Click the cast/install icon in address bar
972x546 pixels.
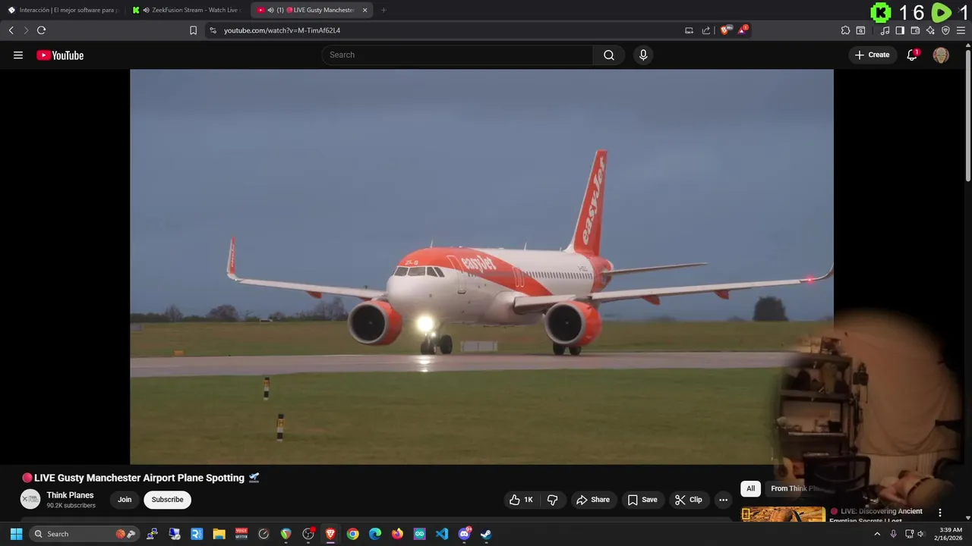click(x=689, y=30)
